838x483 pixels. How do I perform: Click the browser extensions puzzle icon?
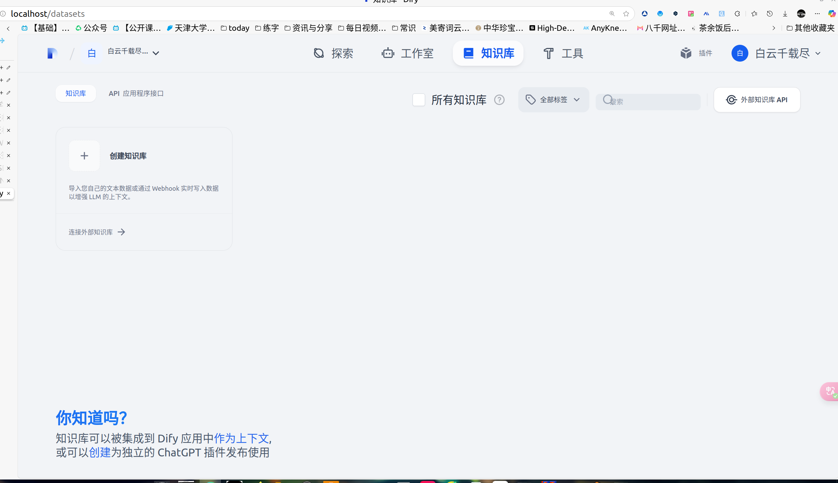click(x=737, y=14)
